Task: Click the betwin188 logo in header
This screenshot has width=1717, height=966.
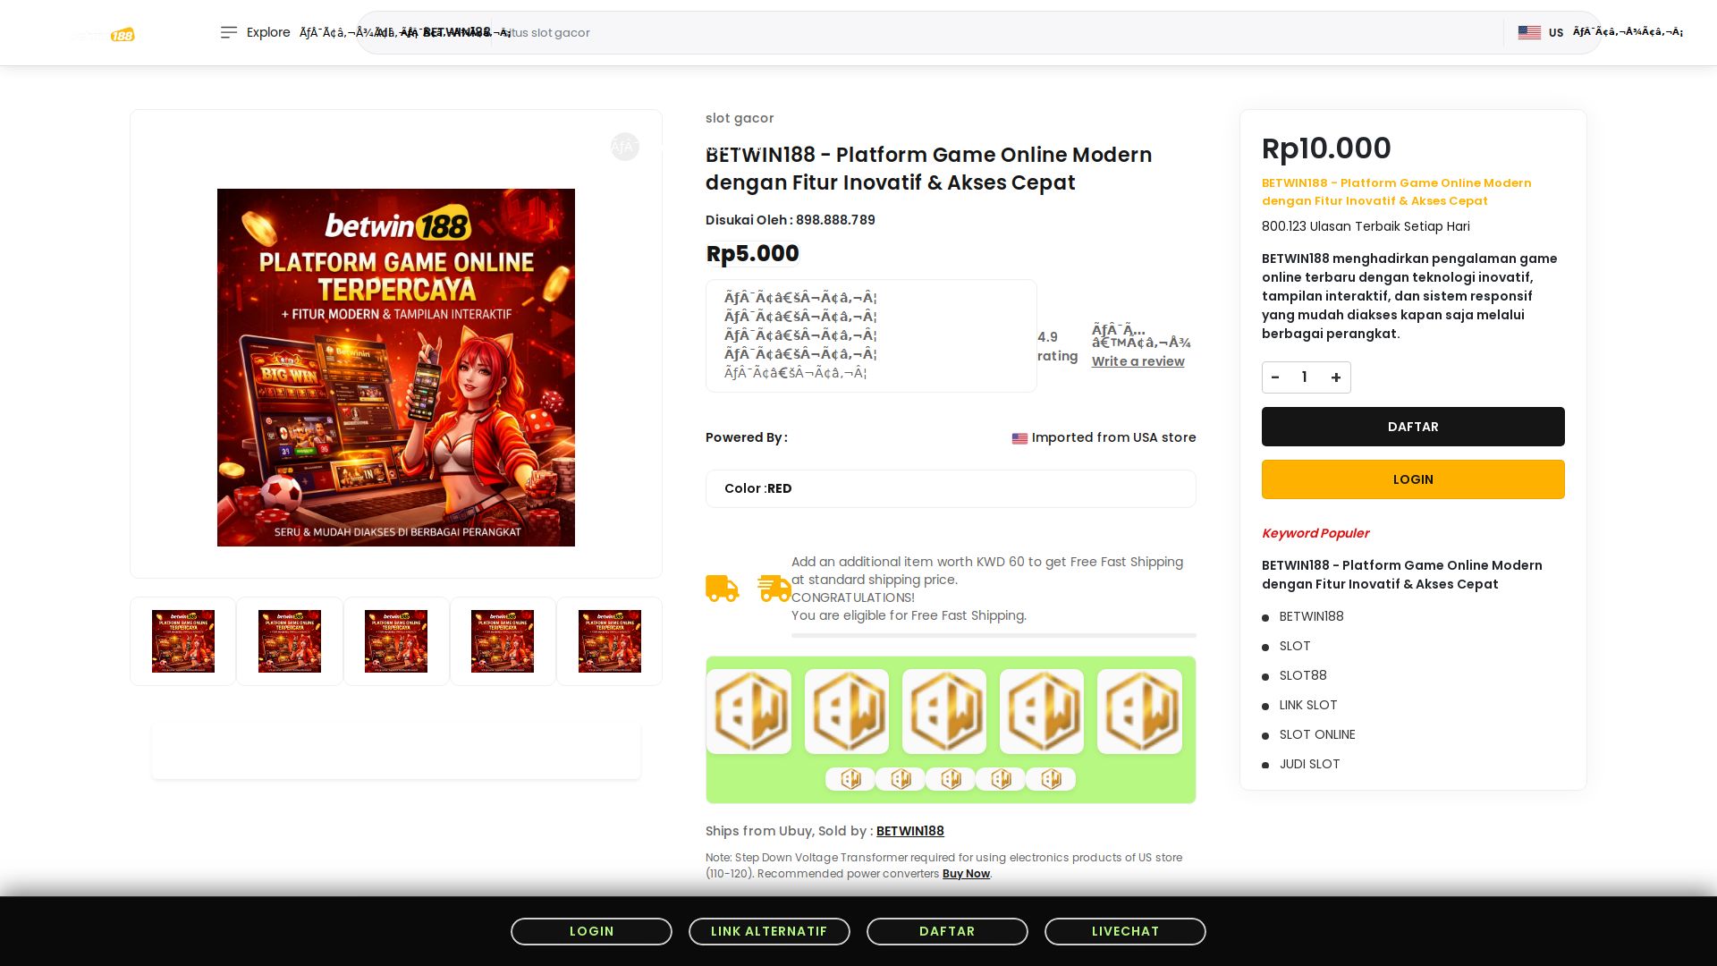Action: pos(104,35)
